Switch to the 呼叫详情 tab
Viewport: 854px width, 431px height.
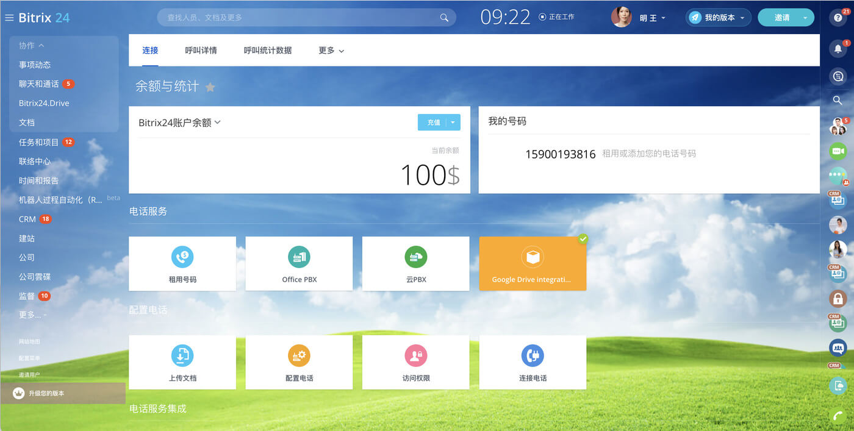click(x=201, y=51)
